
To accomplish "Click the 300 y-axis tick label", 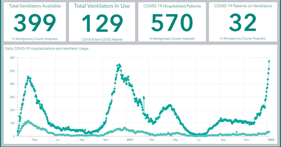I will (12, 97).
